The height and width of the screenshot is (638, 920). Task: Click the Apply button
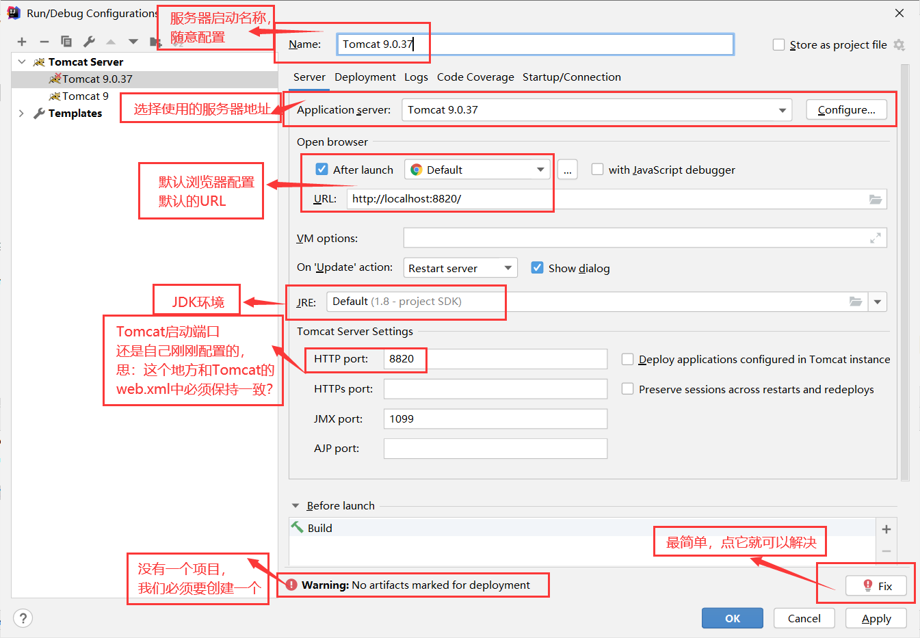click(x=876, y=618)
